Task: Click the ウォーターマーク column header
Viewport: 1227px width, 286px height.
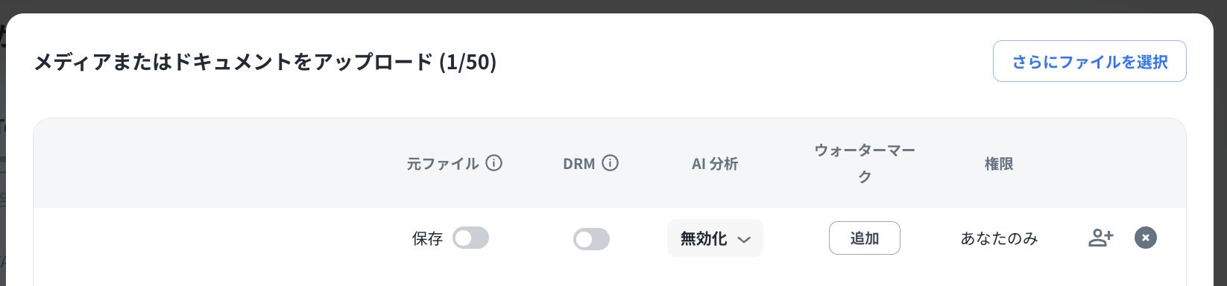Action: [865, 163]
